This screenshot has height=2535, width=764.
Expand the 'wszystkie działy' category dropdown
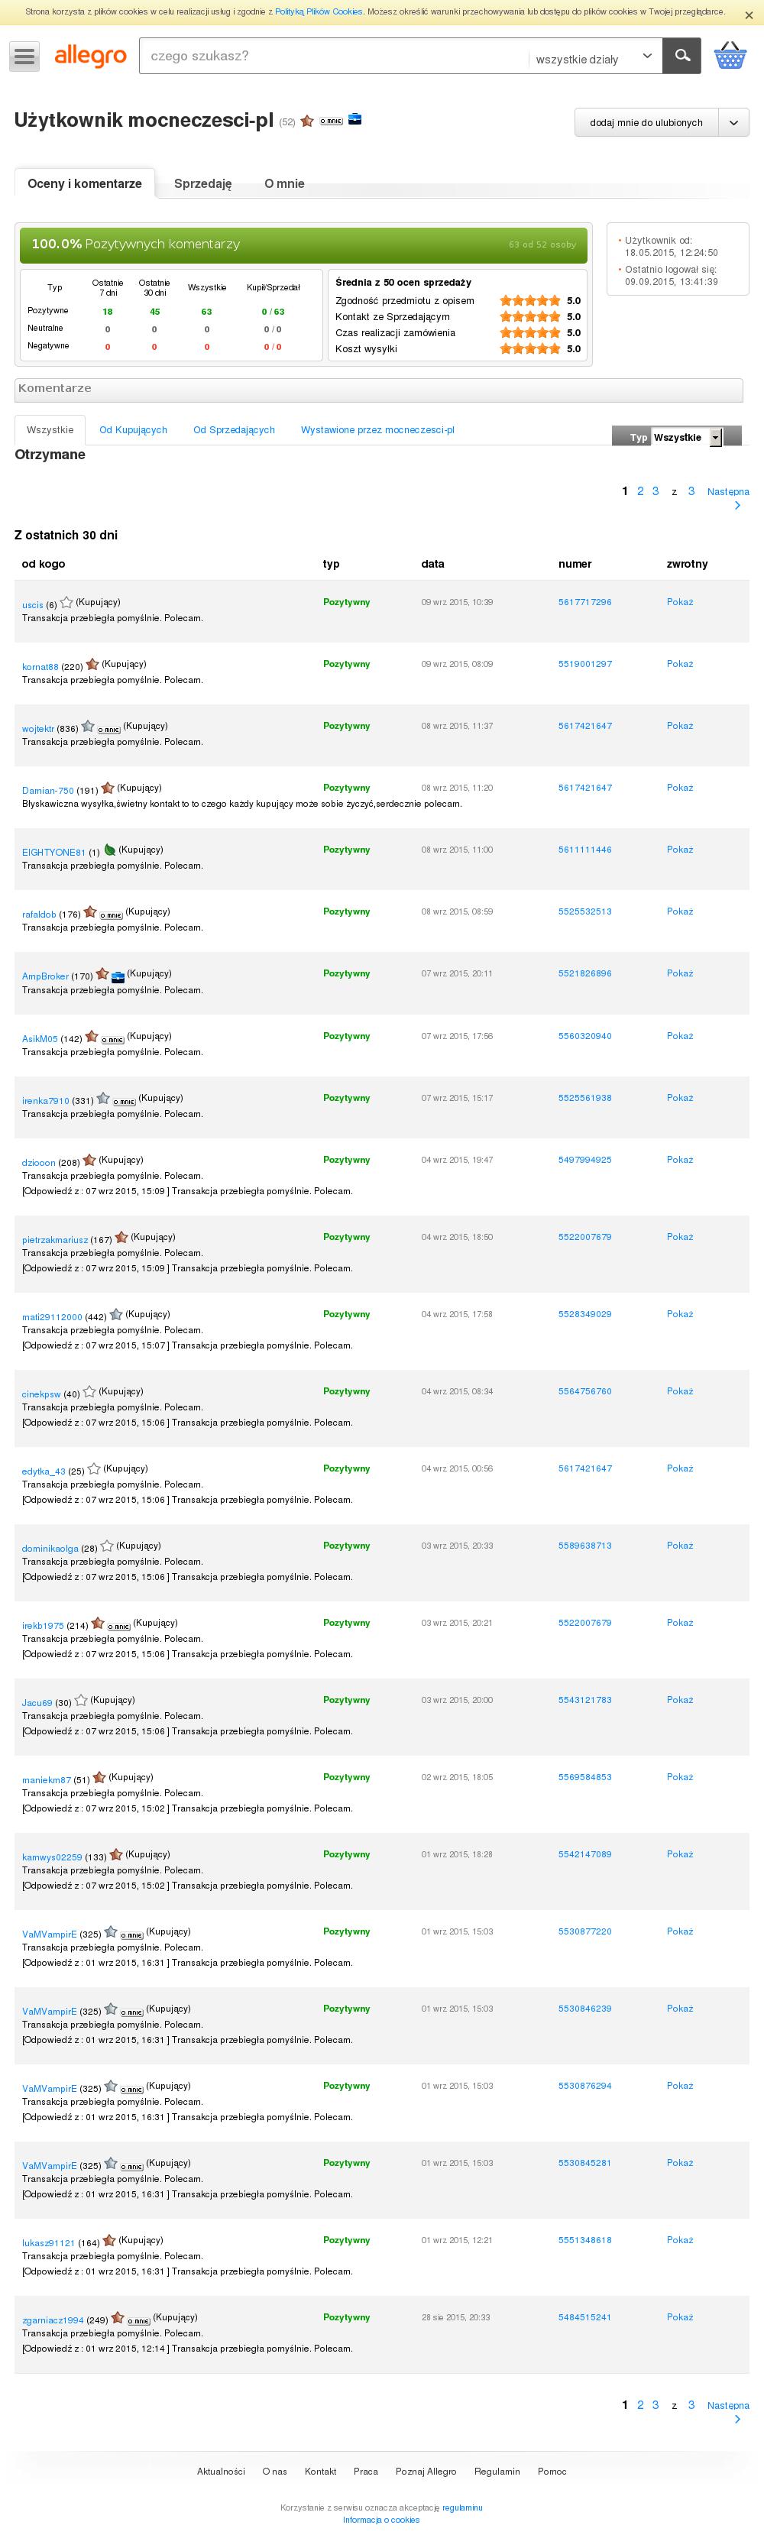point(594,57)
